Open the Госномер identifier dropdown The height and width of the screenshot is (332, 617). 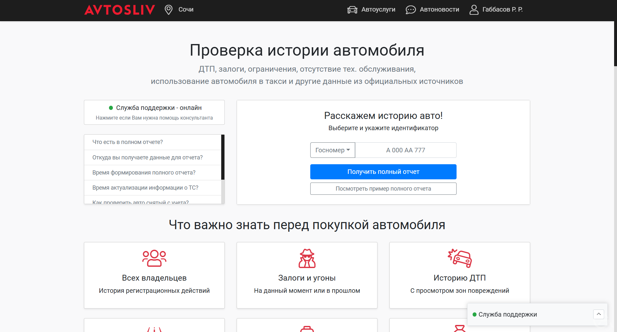pyautogui.click(x=332, y=150)
